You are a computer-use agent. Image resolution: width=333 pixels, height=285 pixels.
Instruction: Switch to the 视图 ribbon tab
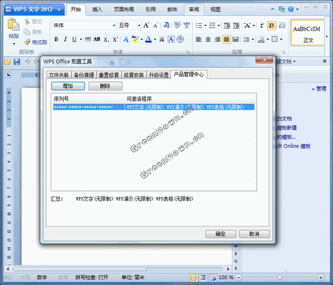click(215, 9)
